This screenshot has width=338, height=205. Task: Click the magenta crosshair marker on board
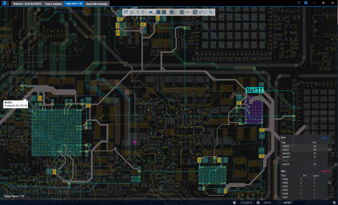[135, 142]
